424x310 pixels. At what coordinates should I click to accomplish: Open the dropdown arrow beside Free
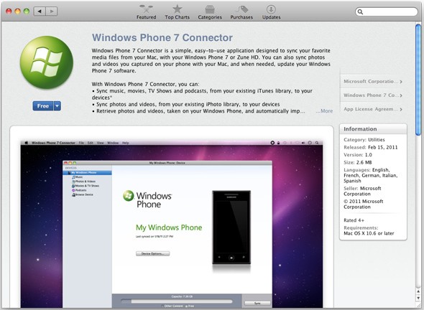pos(57,106)
